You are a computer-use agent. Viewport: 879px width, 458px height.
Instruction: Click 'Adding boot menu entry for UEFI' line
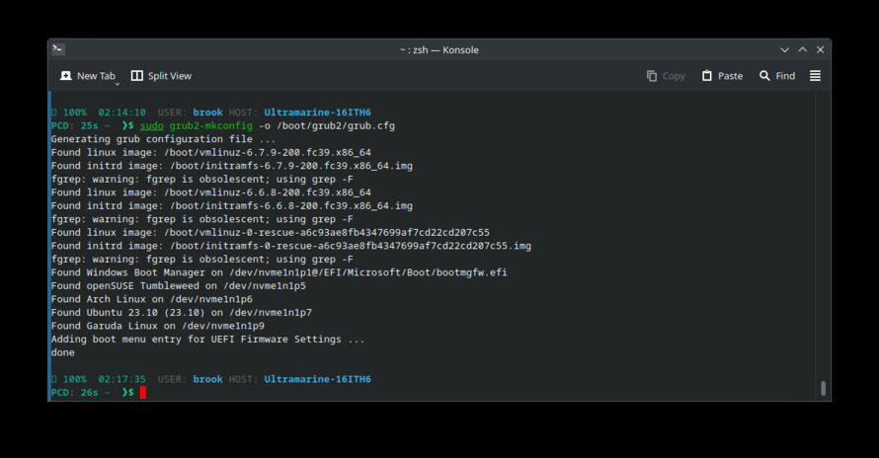point(207,340)
